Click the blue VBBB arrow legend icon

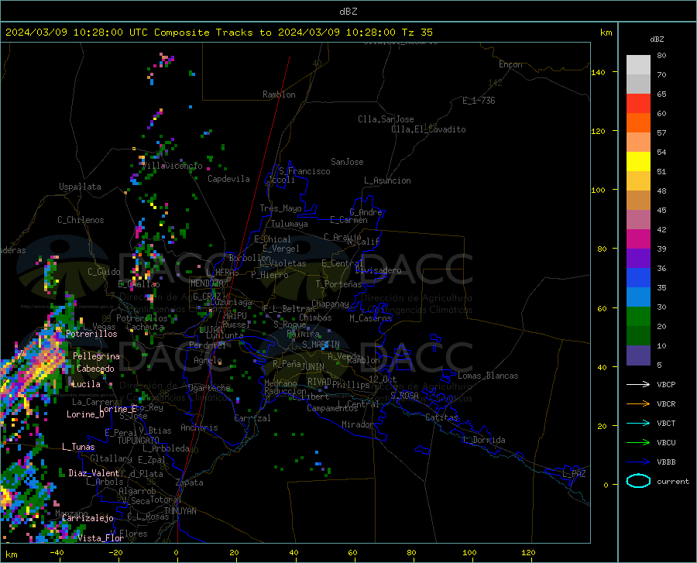coord(638,462)
